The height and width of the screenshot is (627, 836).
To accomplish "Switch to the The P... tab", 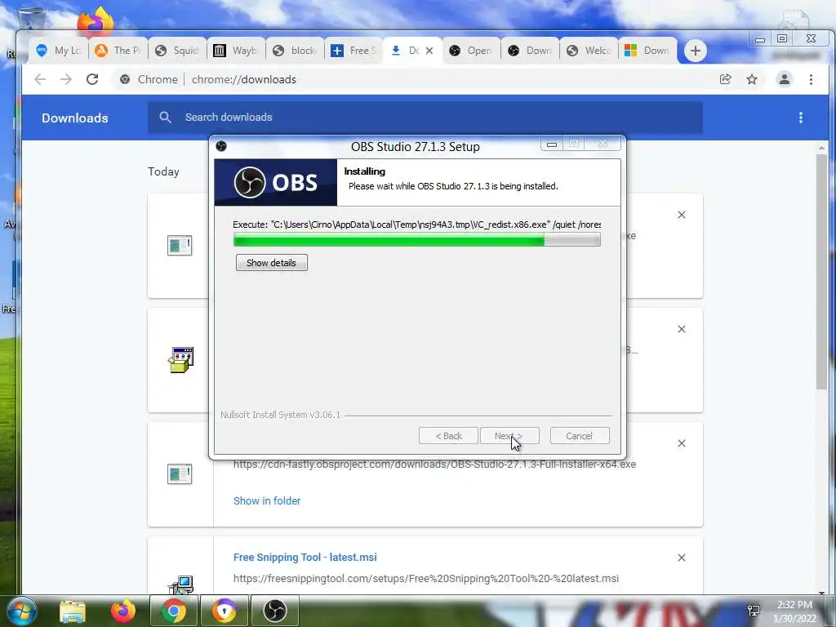I will [118, 51].
